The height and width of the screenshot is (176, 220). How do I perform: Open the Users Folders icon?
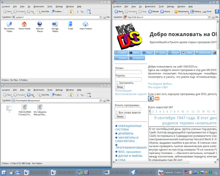[86, 25]
